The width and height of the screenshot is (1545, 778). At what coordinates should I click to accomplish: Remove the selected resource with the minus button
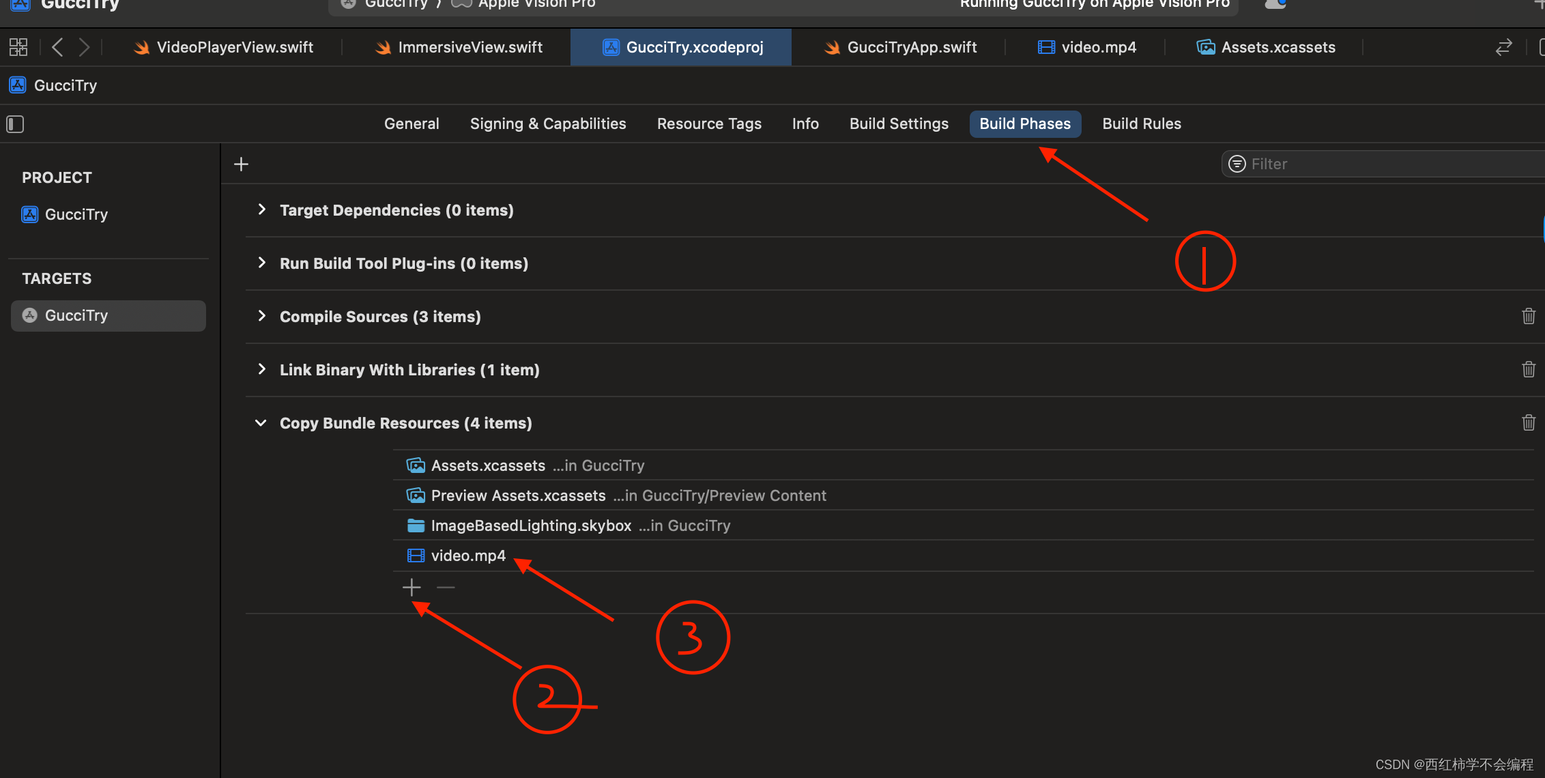(x=446, y=588)
